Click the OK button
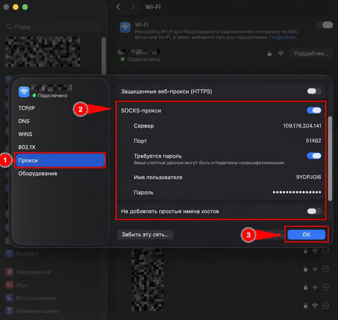 coord(306,235)
